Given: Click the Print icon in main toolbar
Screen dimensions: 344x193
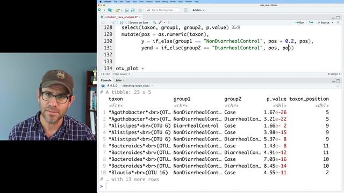Looking at the screenshot, I should [140, 10].
